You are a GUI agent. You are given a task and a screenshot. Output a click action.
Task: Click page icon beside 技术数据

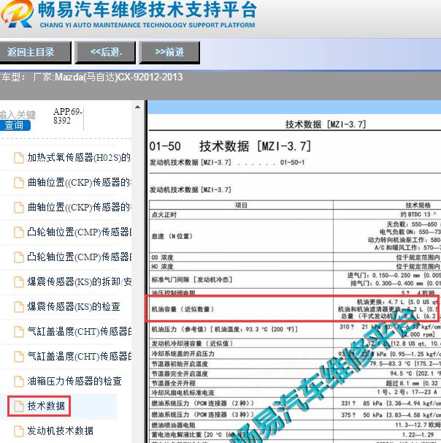coord(19,406)
